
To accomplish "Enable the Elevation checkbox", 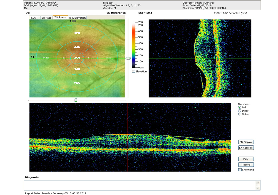I will pos(133,71).
